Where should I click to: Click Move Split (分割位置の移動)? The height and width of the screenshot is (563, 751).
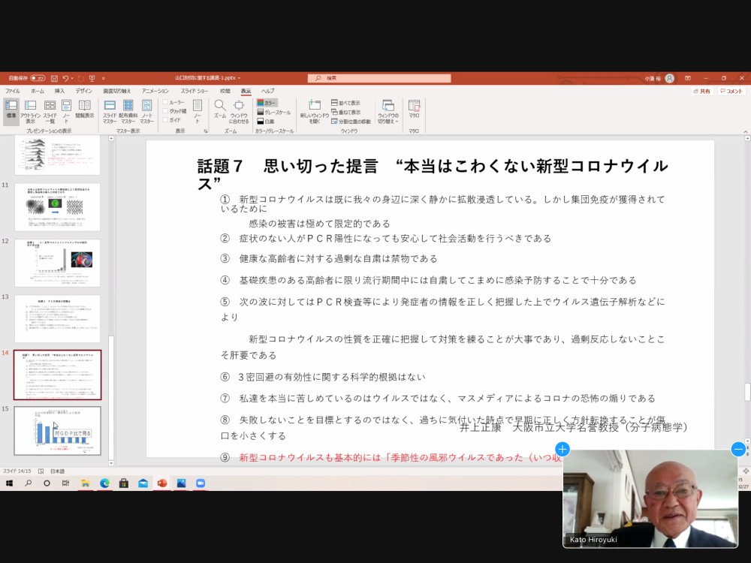[x=351, y=121]
